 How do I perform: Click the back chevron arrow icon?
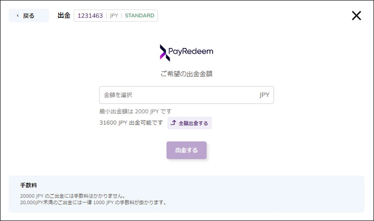(18, 16)
